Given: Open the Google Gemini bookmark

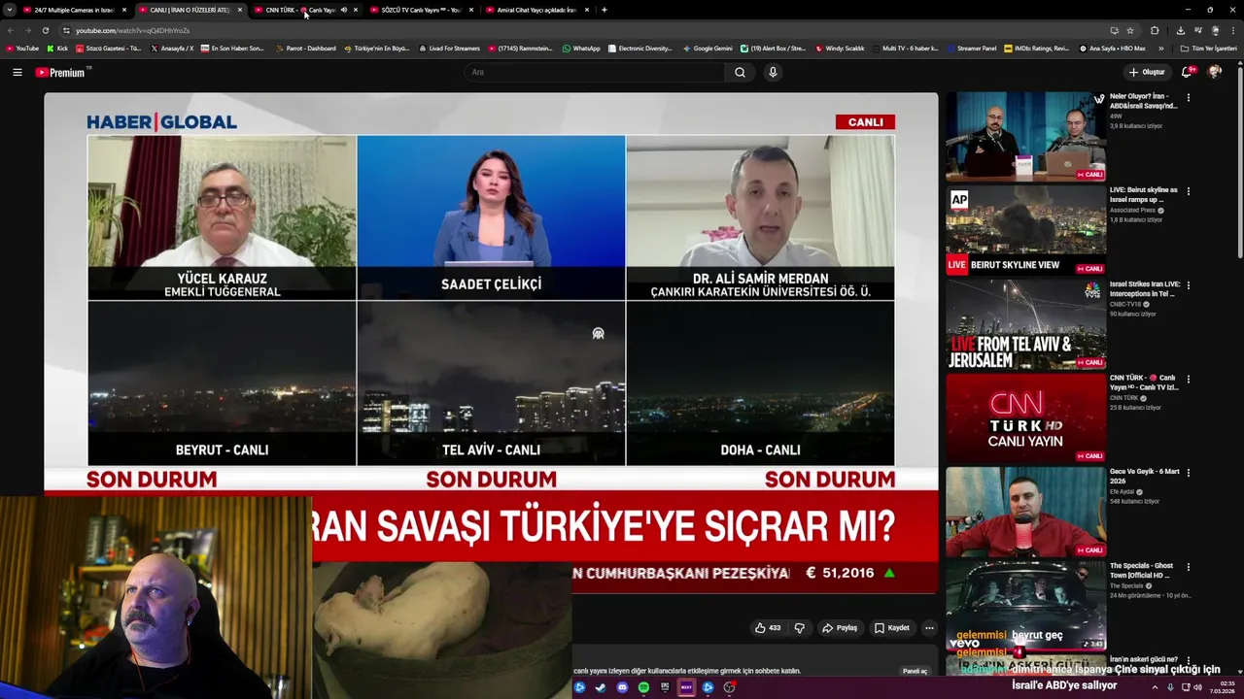Looking at the screenshot, I should pyautogui.click(x=708, y=49).
